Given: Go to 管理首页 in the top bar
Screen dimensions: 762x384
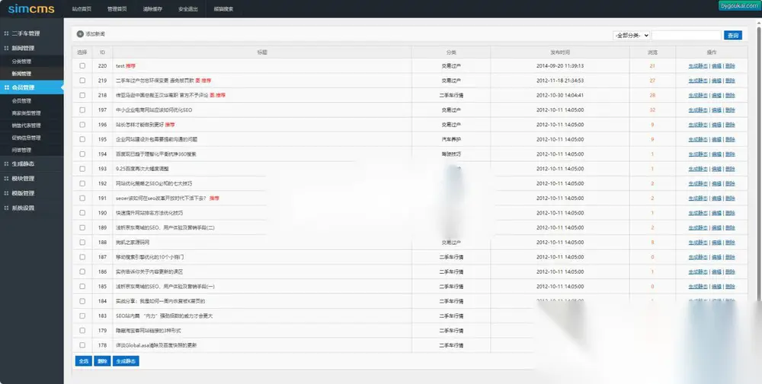Looking at the screenshot, I should click(117, 8).
